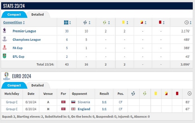Open the EFL Cup link
Screen dimensions: 195x123
point(18,57)
